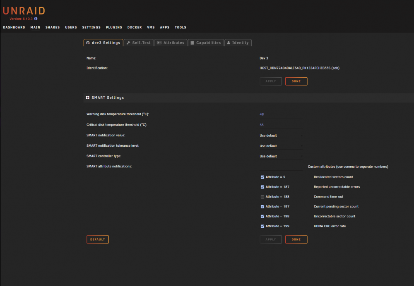This screenshot has height=286, width=414.
Task: Switch to the Identity tab
Action: point(238,43)
